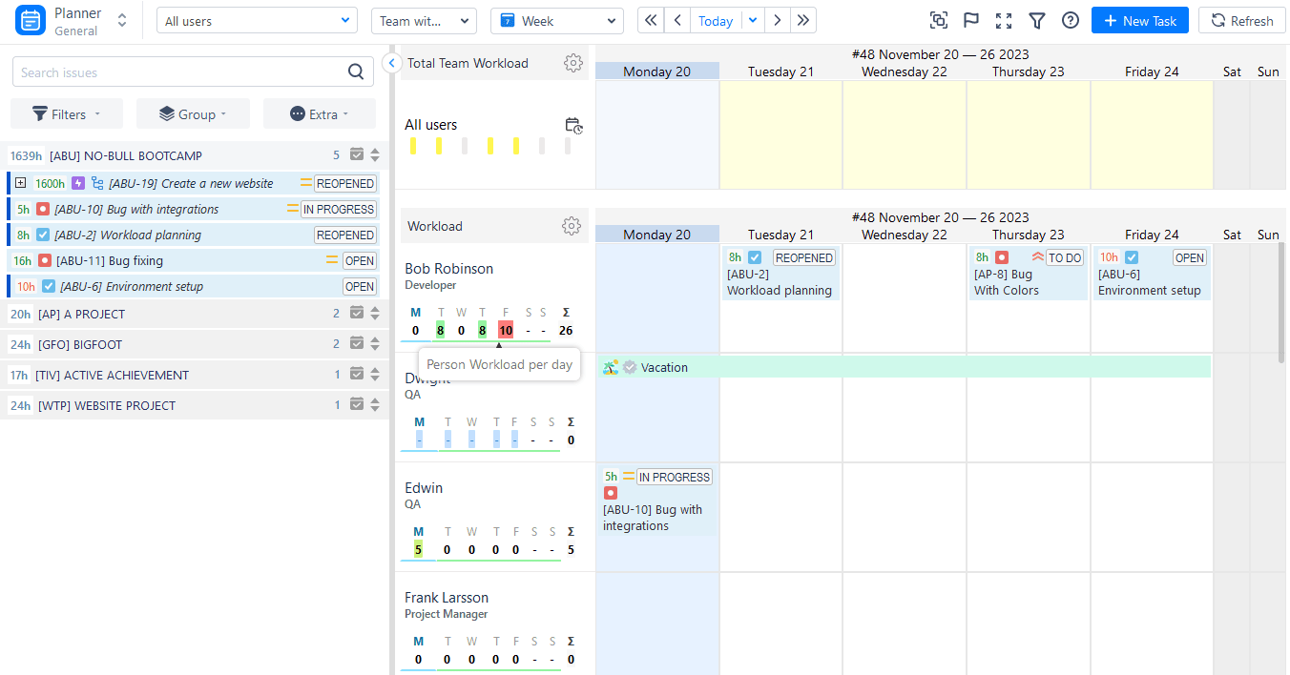
Task: Click the scheduling calendar icon beside All users
Action: tap(573, 126)
